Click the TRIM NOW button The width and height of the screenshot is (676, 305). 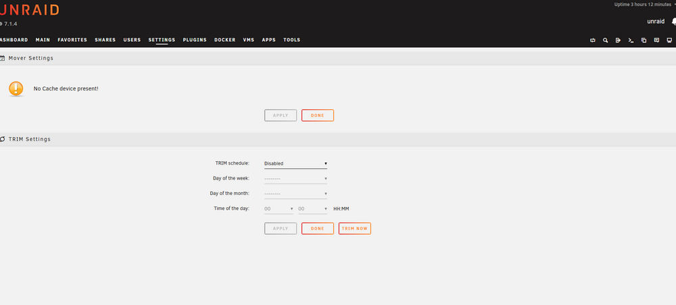(355, 229)
